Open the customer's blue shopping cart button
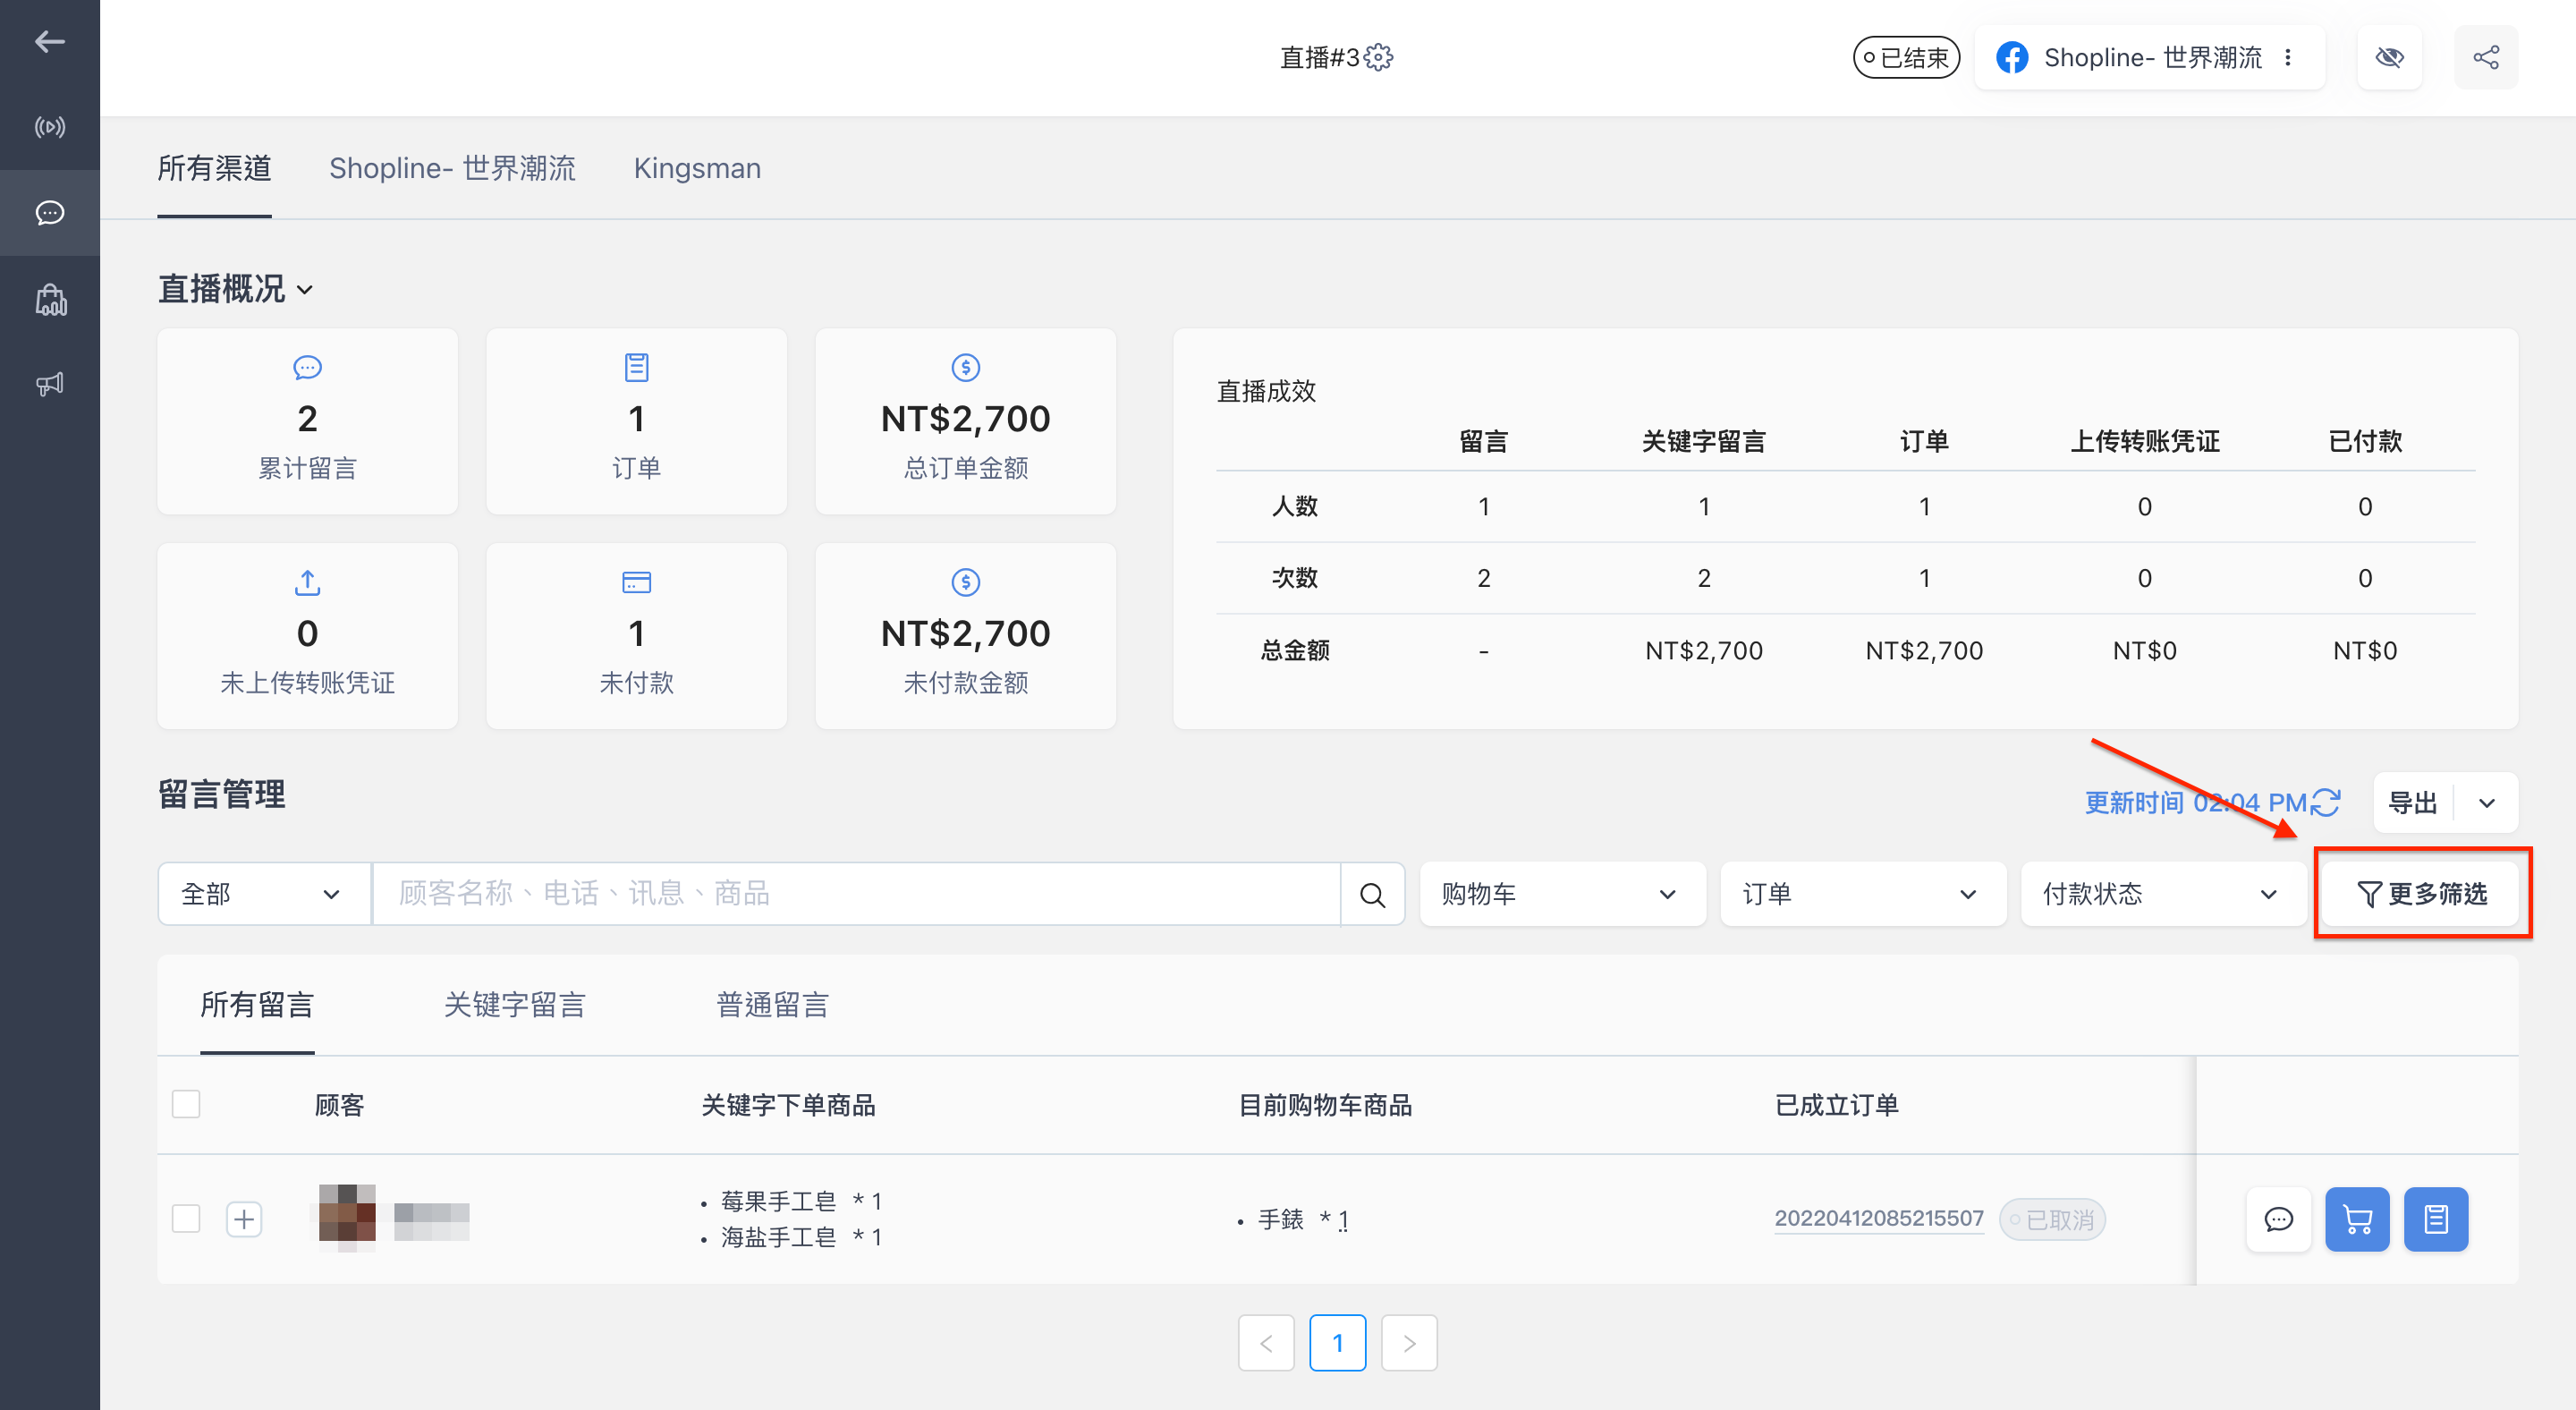The image size is (2576, 1410). tap(2357, 1219)
